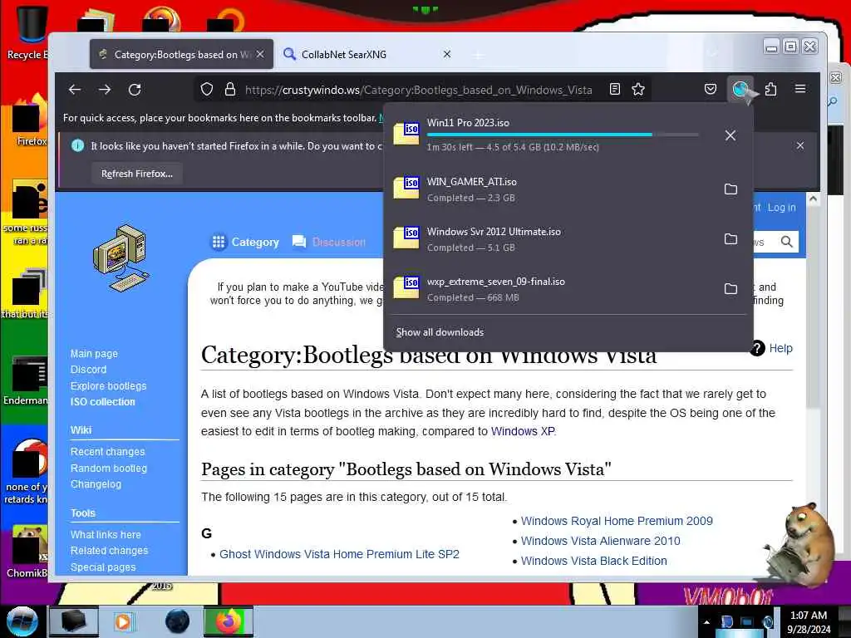The height and width of the screenshot is (638, 851).
Task: Expand the list all tabs dropdown
Action: pos(713,54)
